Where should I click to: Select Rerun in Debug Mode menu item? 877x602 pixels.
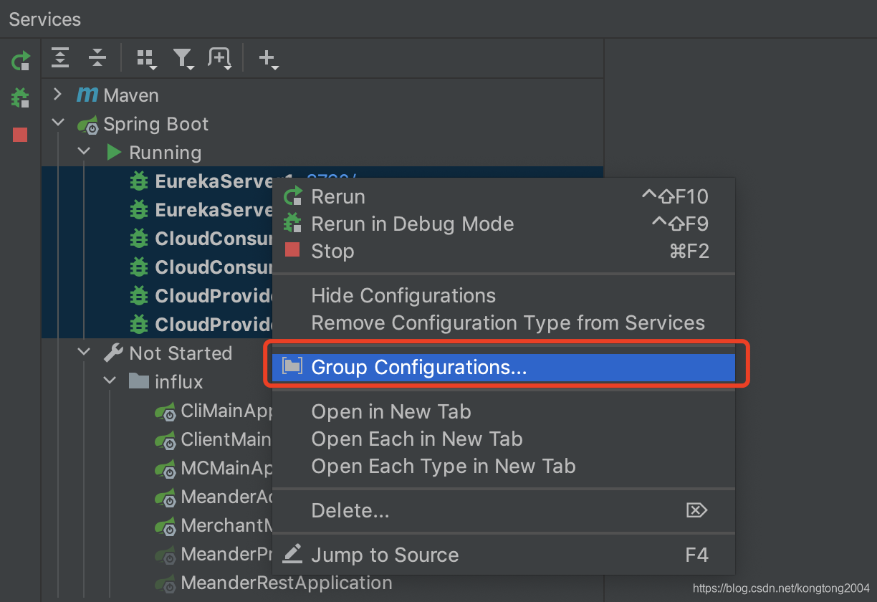[412, 224]
